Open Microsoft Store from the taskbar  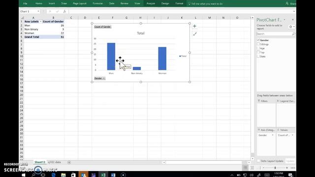73,175
